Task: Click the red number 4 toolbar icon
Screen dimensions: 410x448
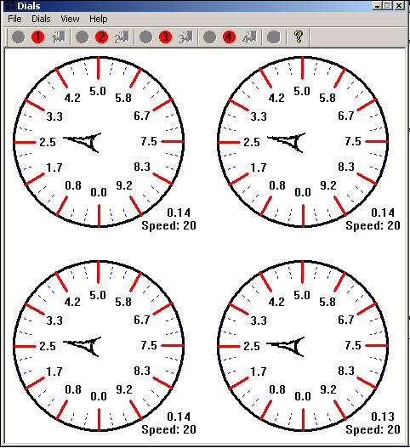Action: coord(229,37)
